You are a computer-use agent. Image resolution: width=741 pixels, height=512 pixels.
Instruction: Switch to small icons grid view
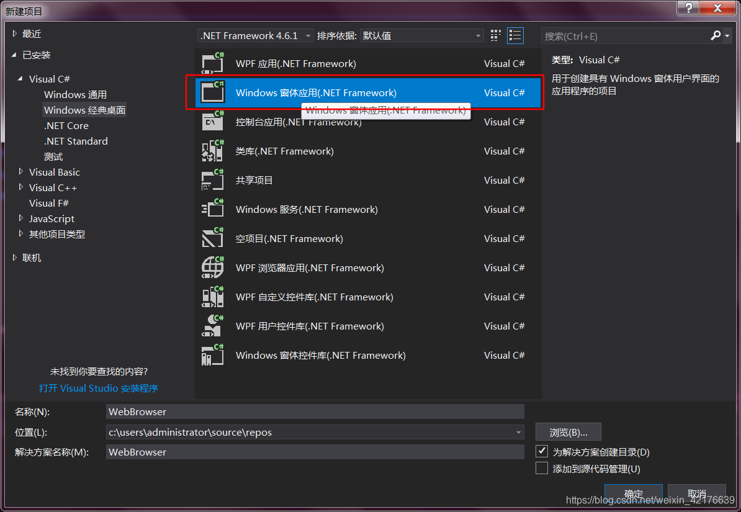point(495,35)
